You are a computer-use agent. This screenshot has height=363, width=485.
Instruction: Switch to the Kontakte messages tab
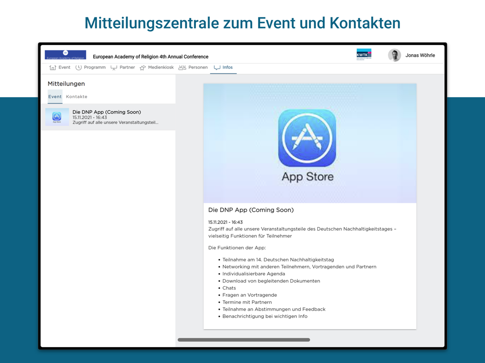click(x=77, y=97)
